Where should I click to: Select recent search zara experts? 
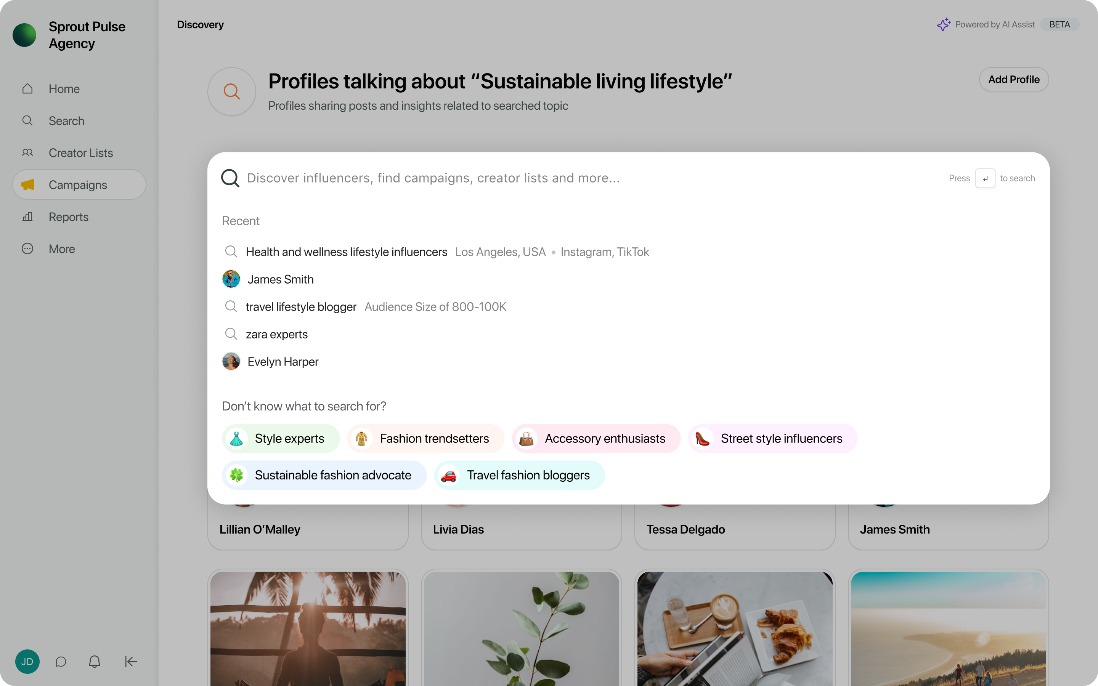click(276, 334)
